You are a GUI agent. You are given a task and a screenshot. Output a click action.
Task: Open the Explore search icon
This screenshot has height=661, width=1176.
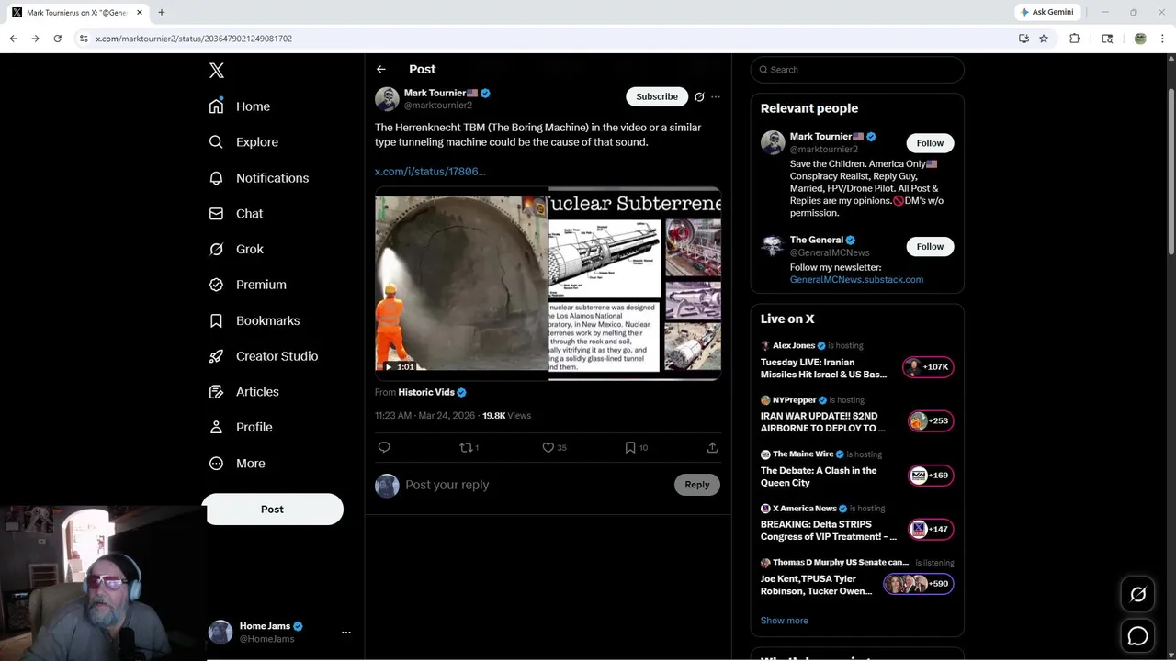[x=216, y=142]
